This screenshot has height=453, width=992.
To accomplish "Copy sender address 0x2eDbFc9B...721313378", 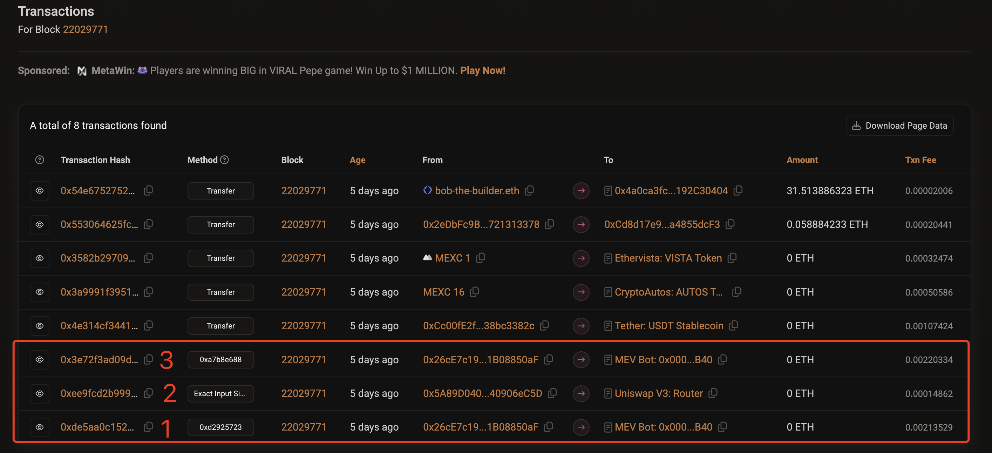I will pyautogui.click(x=550, y=224).
